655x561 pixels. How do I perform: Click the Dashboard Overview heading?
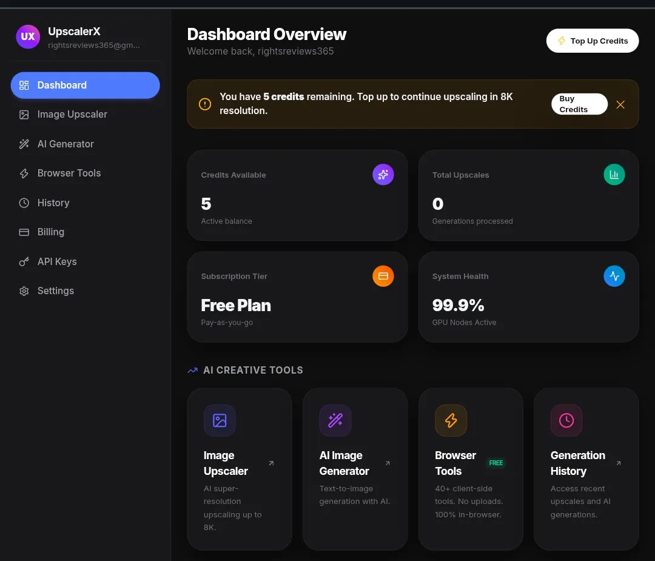point(266,34)
